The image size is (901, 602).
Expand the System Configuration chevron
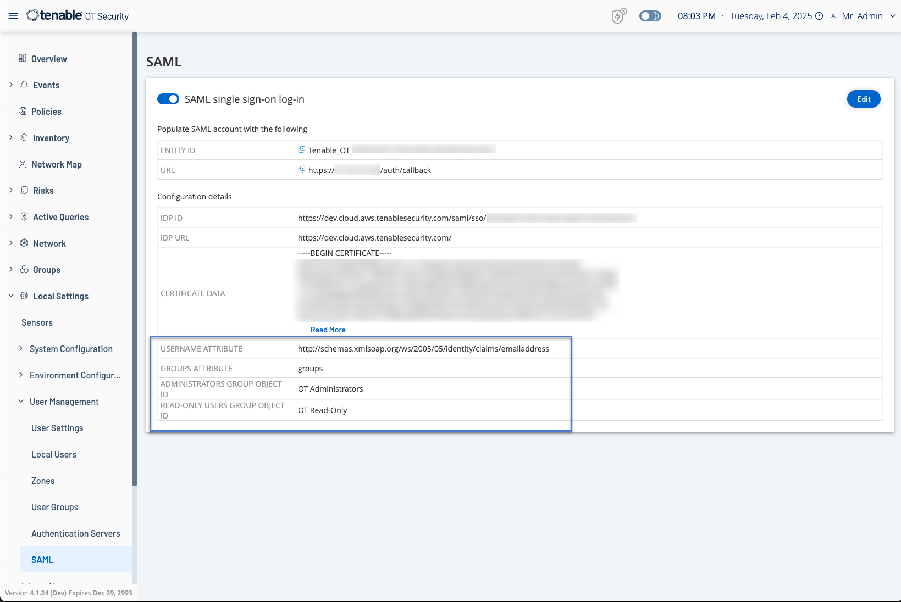click(21, 349)
